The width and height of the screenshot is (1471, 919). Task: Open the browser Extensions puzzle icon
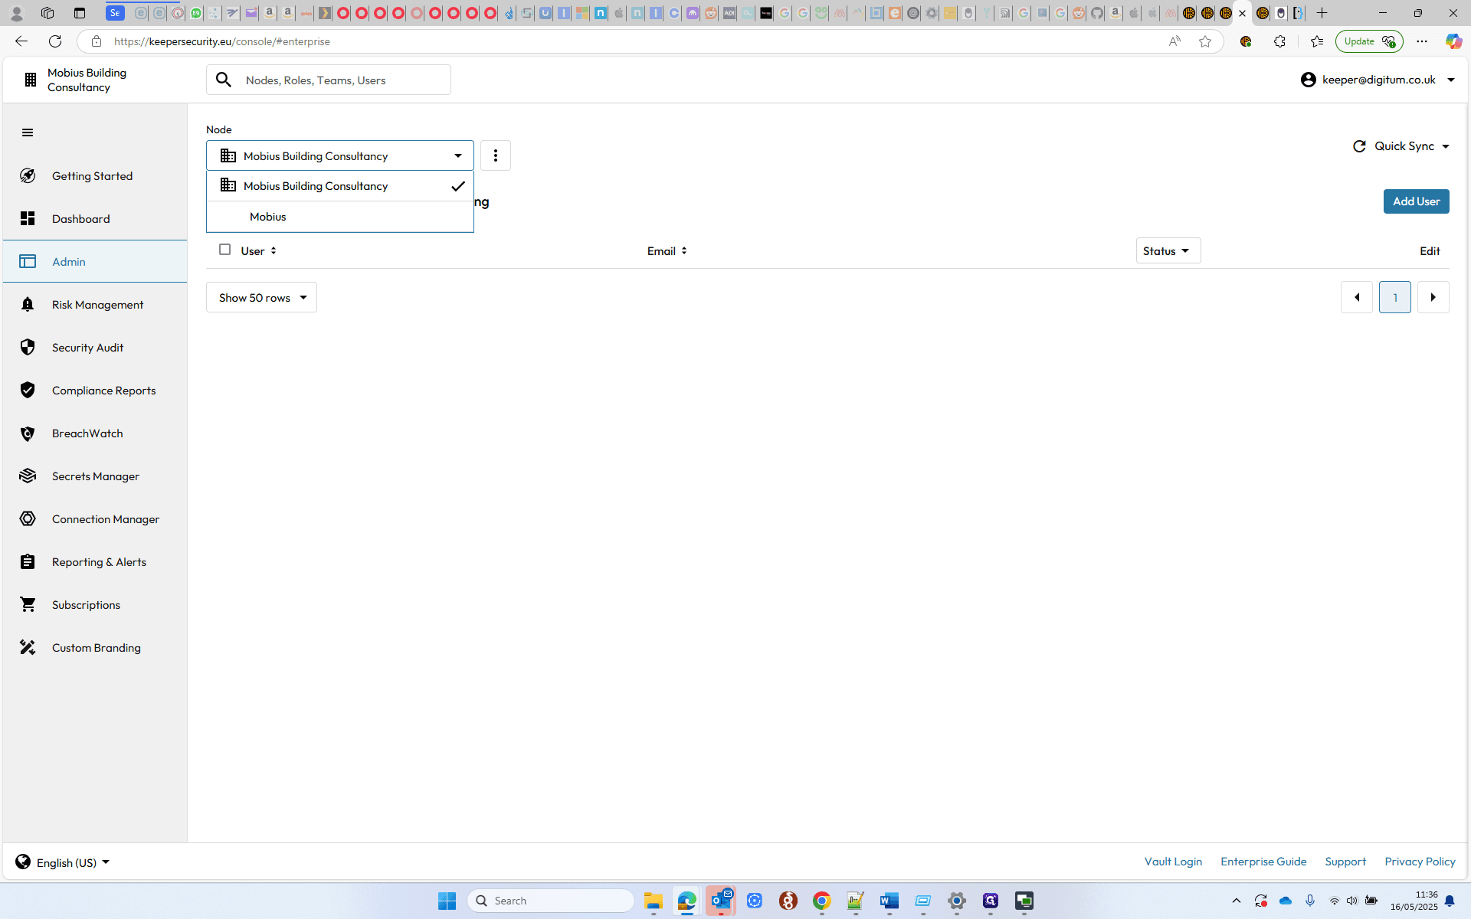1279,41
